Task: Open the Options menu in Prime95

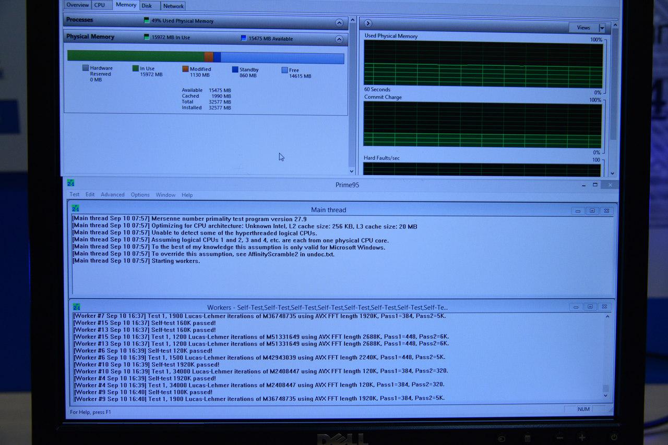Action: (x=140, y=195)
